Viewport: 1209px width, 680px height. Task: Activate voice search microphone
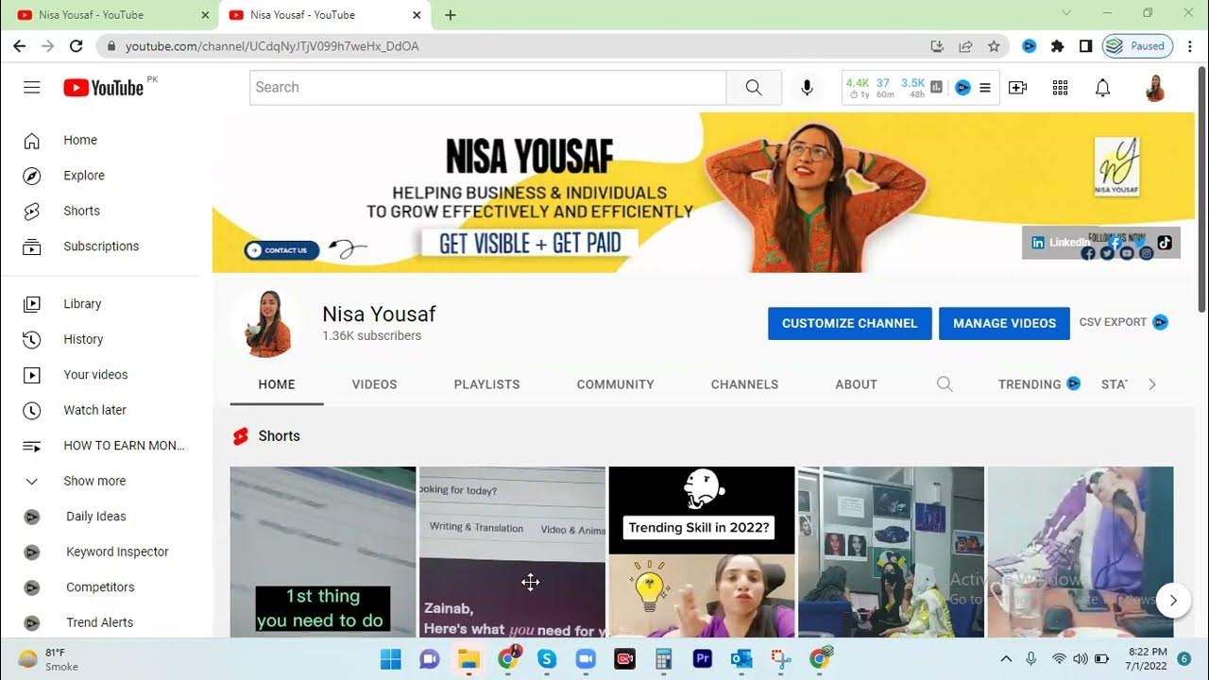point(807,88)
